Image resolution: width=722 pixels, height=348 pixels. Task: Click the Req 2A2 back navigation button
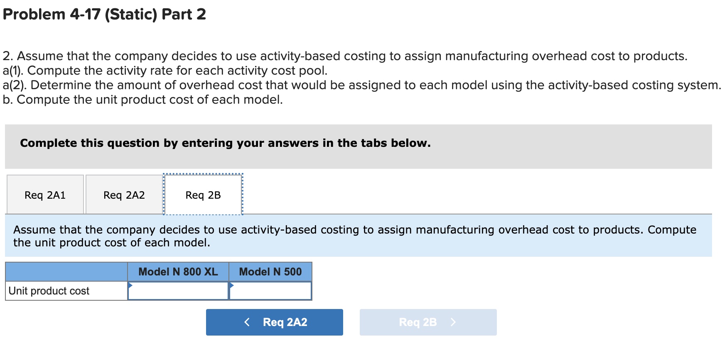click(x=274, y=322)
